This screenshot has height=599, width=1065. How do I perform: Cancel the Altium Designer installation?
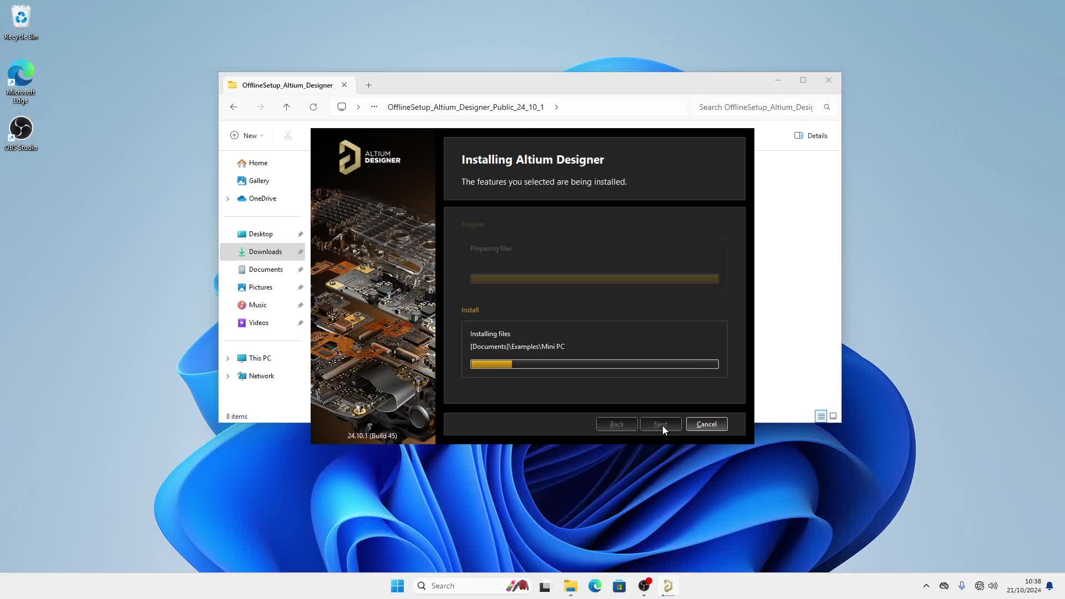click(706, 424)
